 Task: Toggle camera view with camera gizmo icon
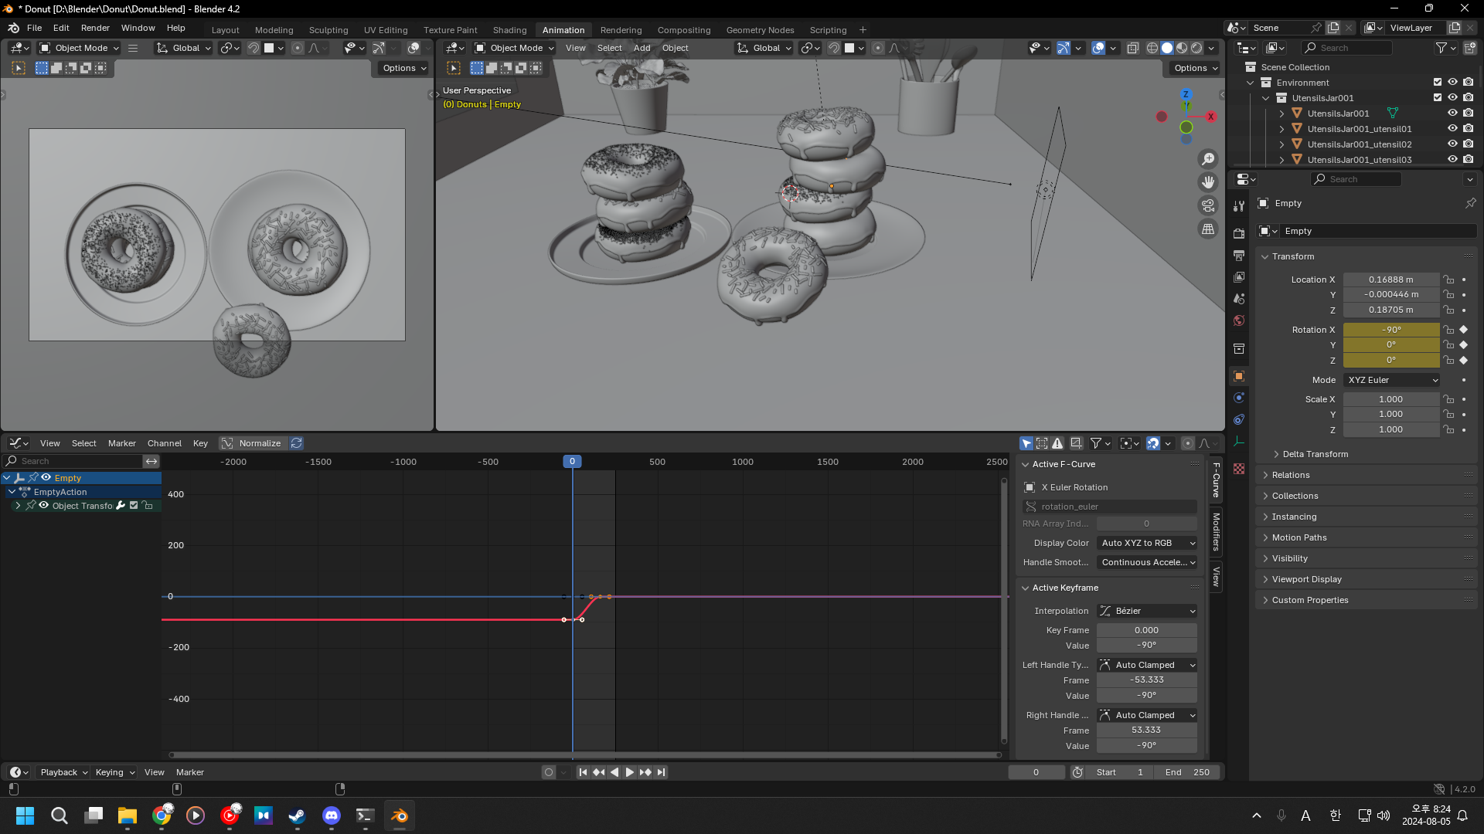1208,205
